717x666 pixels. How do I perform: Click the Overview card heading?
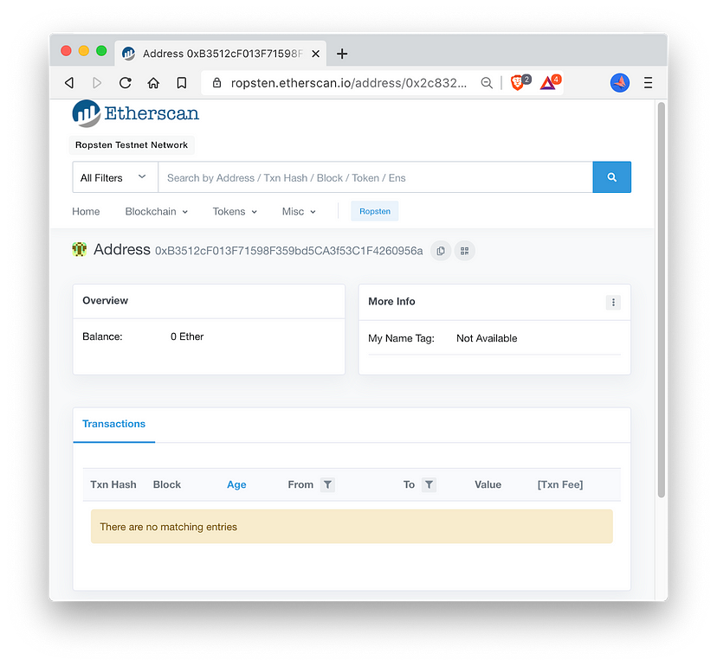(105, 301)
